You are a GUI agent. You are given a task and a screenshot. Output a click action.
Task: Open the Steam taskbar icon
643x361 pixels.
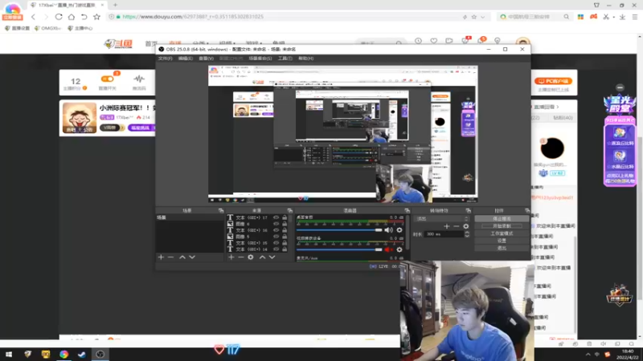[82, 355]
